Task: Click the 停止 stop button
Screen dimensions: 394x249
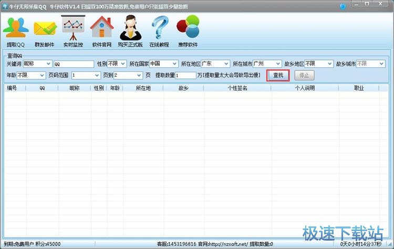Action: [304, 75]
